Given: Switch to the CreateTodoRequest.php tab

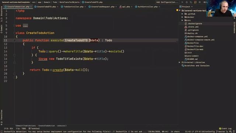Looking at the screenshot, I should click(103, 7).
